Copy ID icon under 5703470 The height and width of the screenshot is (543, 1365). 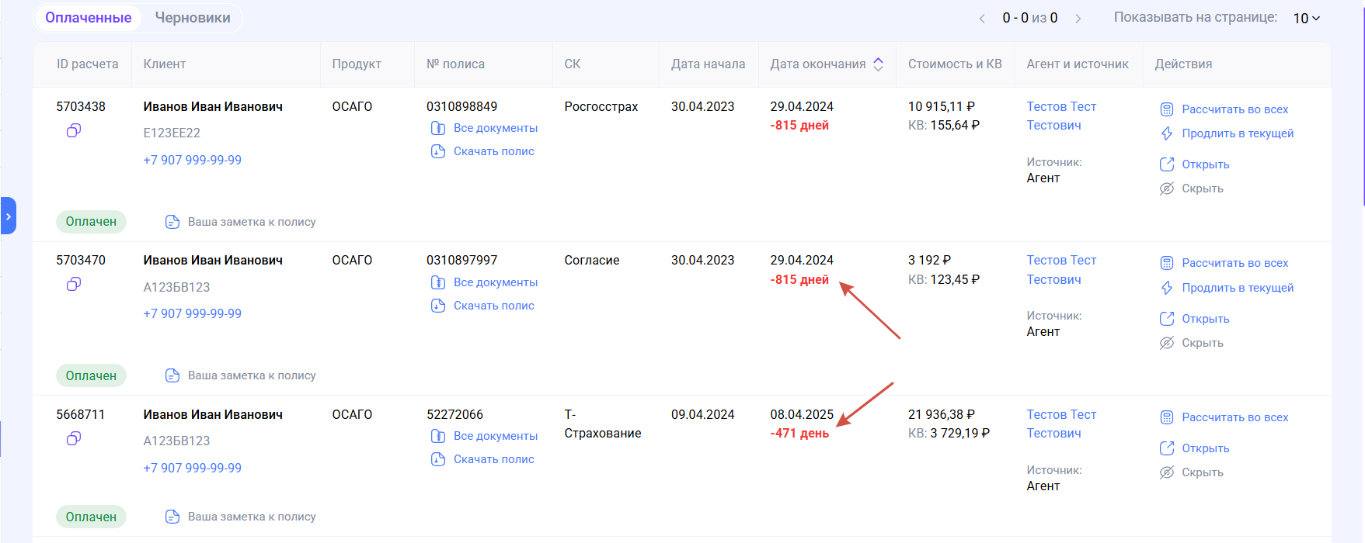(74, 285)
